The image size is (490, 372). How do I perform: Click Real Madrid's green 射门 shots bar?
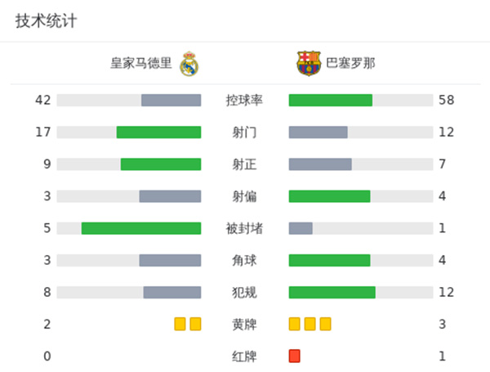coord(158,132)
